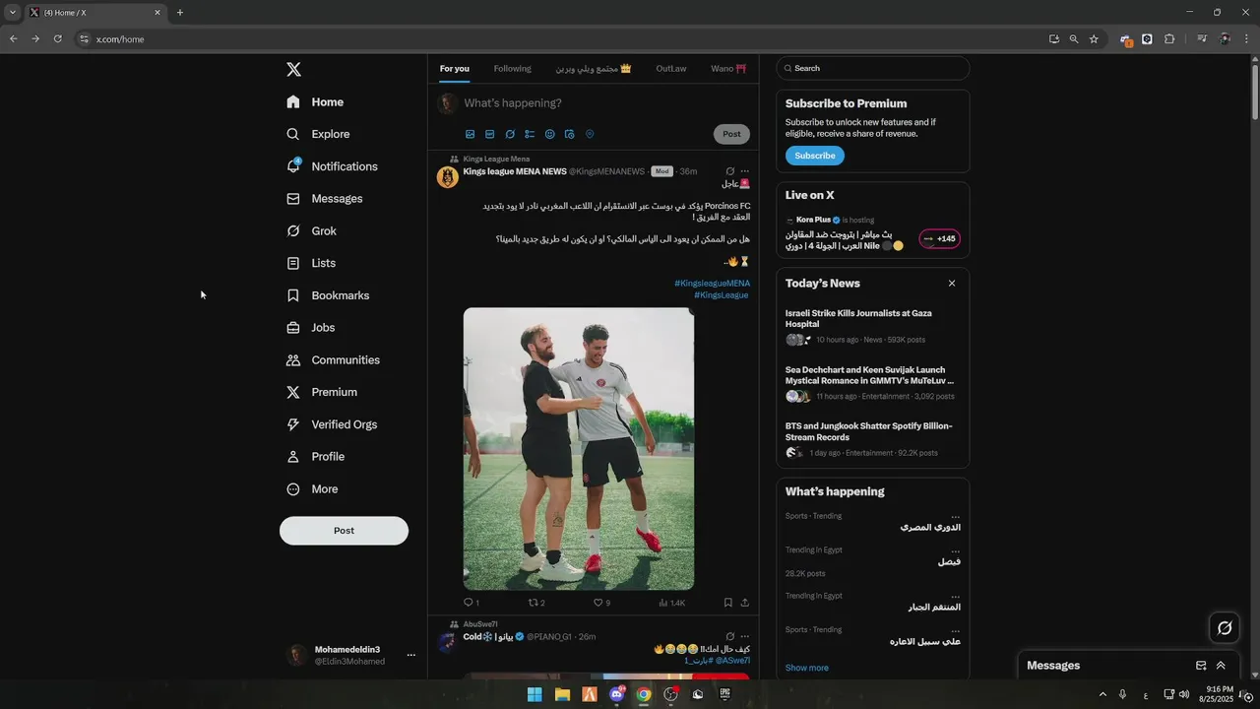This screenshot has width=1260, height=709.
Task: Bookmark the Kings league post
Action: [x=728, y=603]
